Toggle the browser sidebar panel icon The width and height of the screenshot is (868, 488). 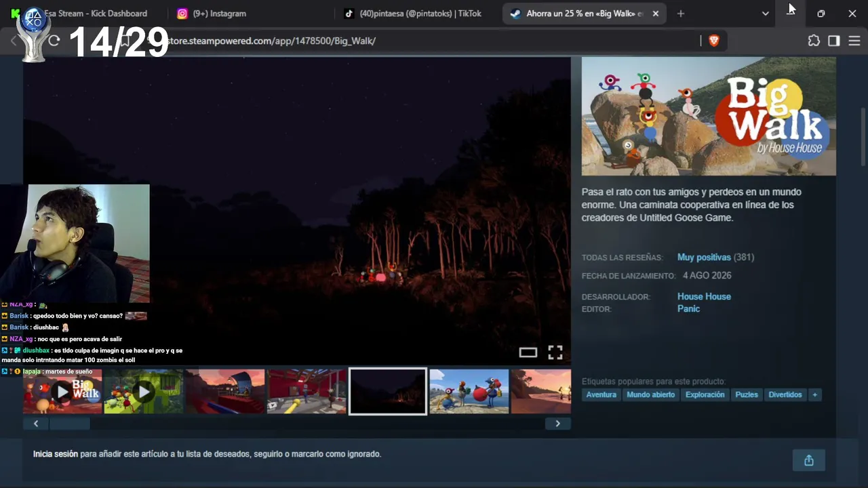point(834,41)
